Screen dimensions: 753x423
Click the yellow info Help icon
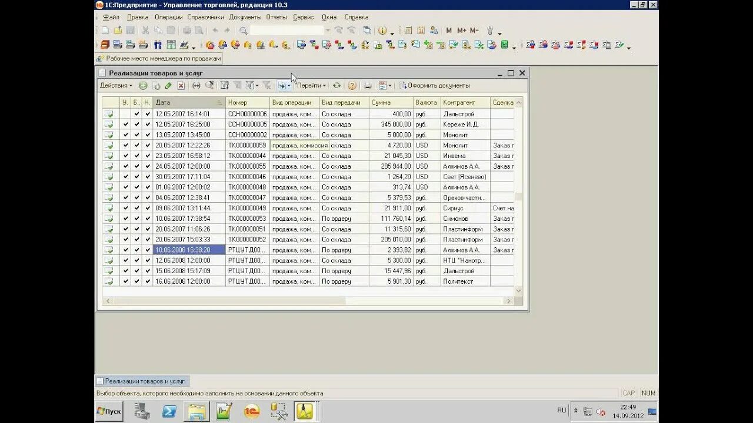coord(382,31)
